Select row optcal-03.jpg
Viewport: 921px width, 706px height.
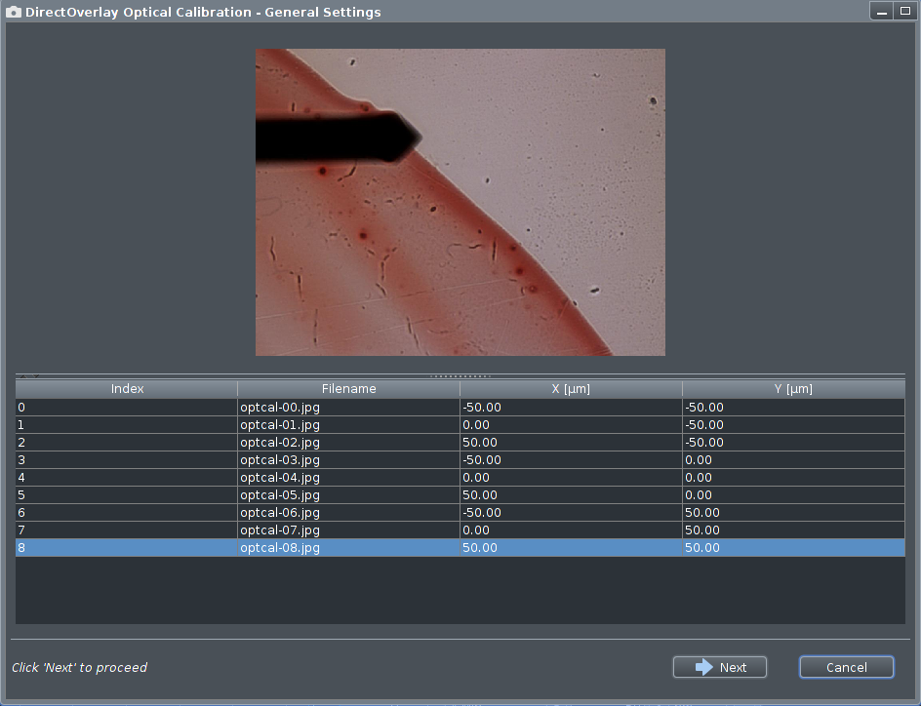pos(460,460)
